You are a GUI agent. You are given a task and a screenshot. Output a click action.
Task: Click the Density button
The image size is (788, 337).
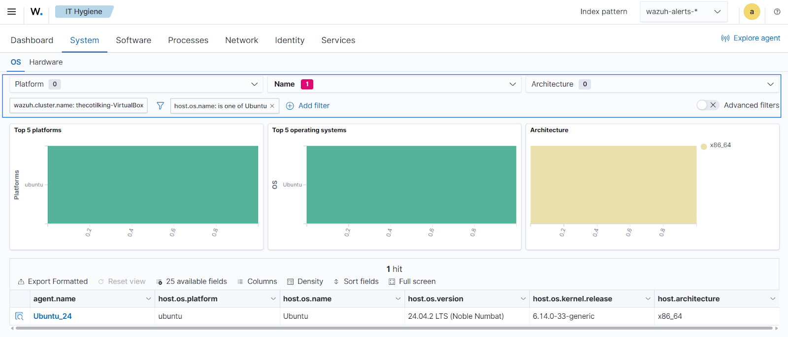coord(305,282)
